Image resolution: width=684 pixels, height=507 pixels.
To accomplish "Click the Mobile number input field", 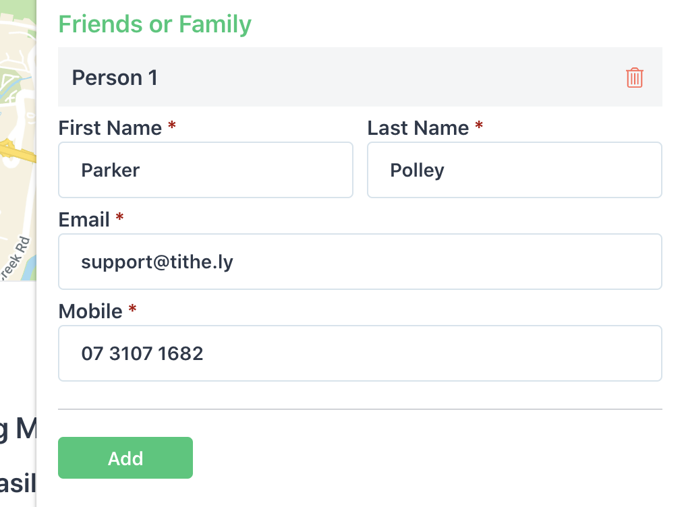I will pos(360,353).
